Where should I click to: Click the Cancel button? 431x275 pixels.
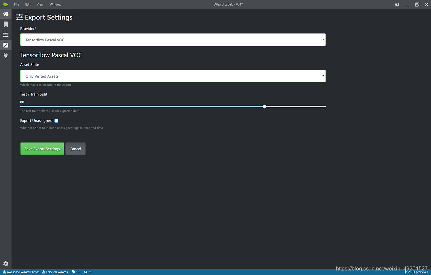pyautogui.click(x=75, y=149)
